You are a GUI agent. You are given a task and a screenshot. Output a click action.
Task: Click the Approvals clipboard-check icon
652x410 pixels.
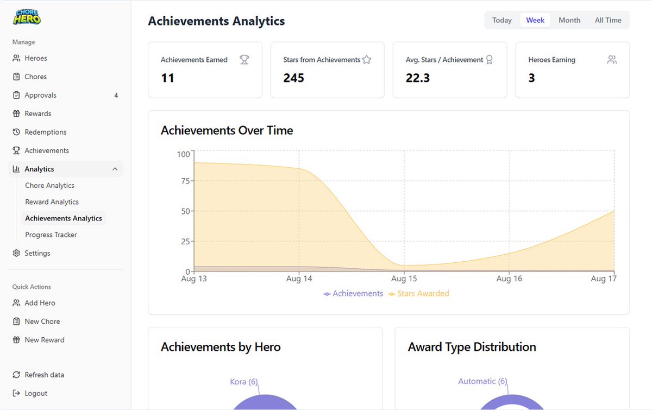pyautogui.click(x=16, y=95)
